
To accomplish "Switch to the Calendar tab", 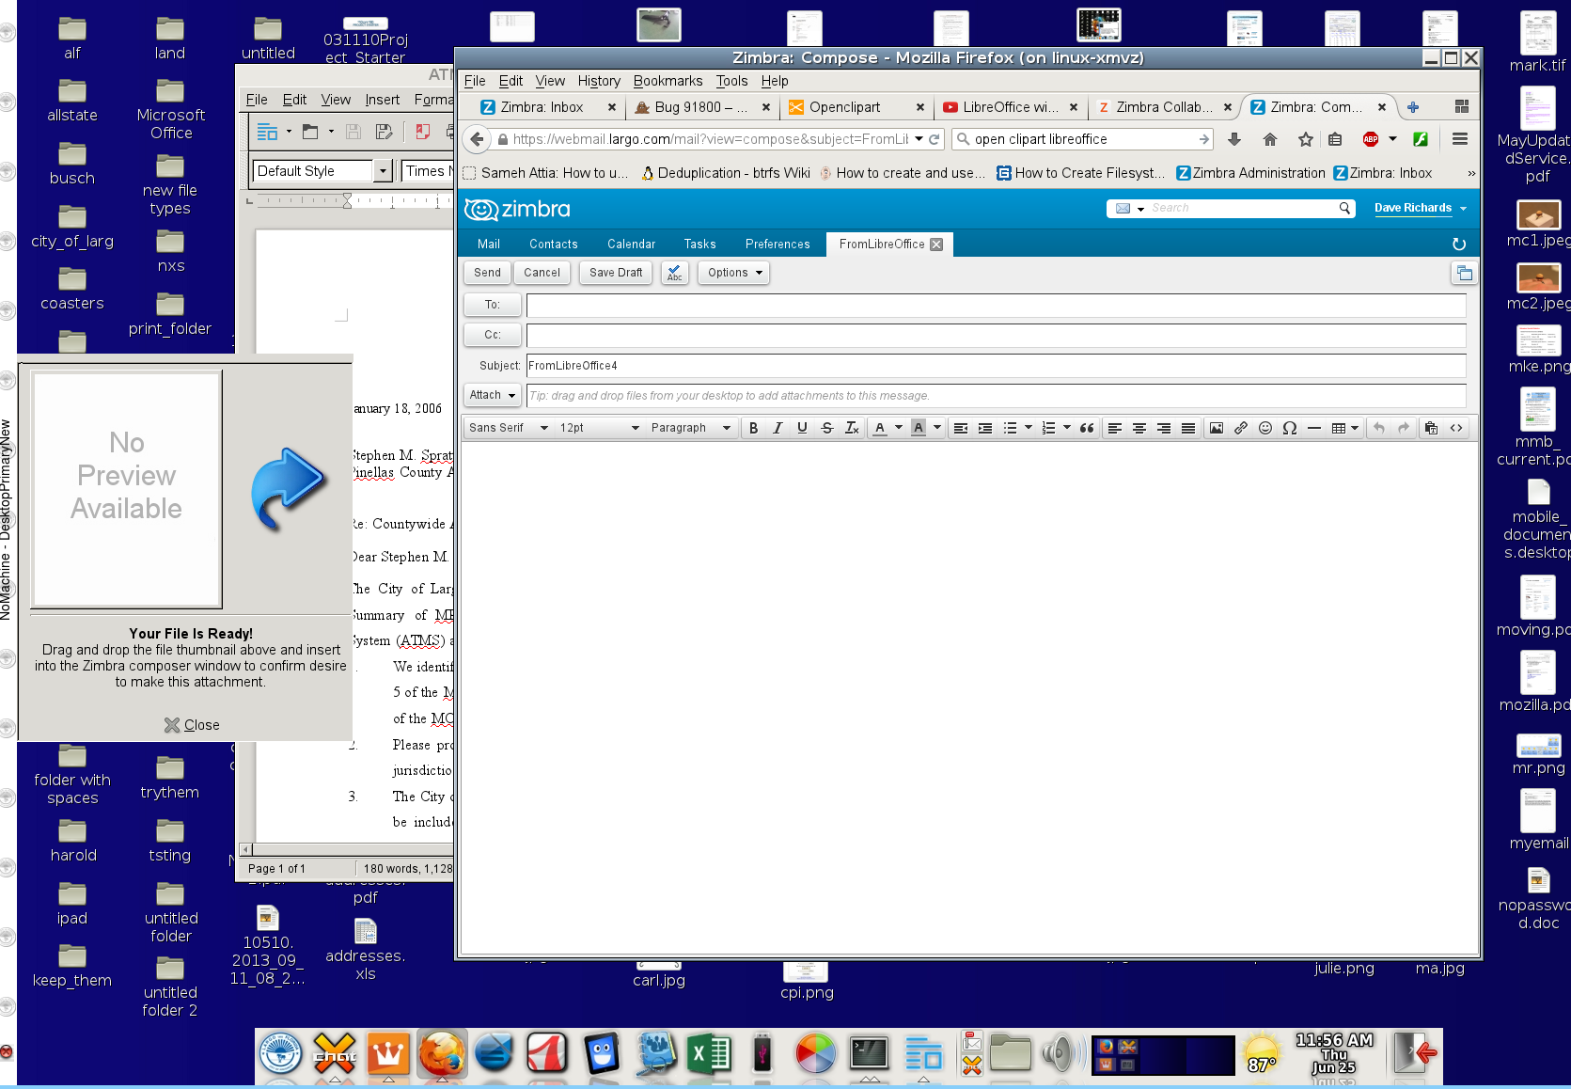I will 631,245.
